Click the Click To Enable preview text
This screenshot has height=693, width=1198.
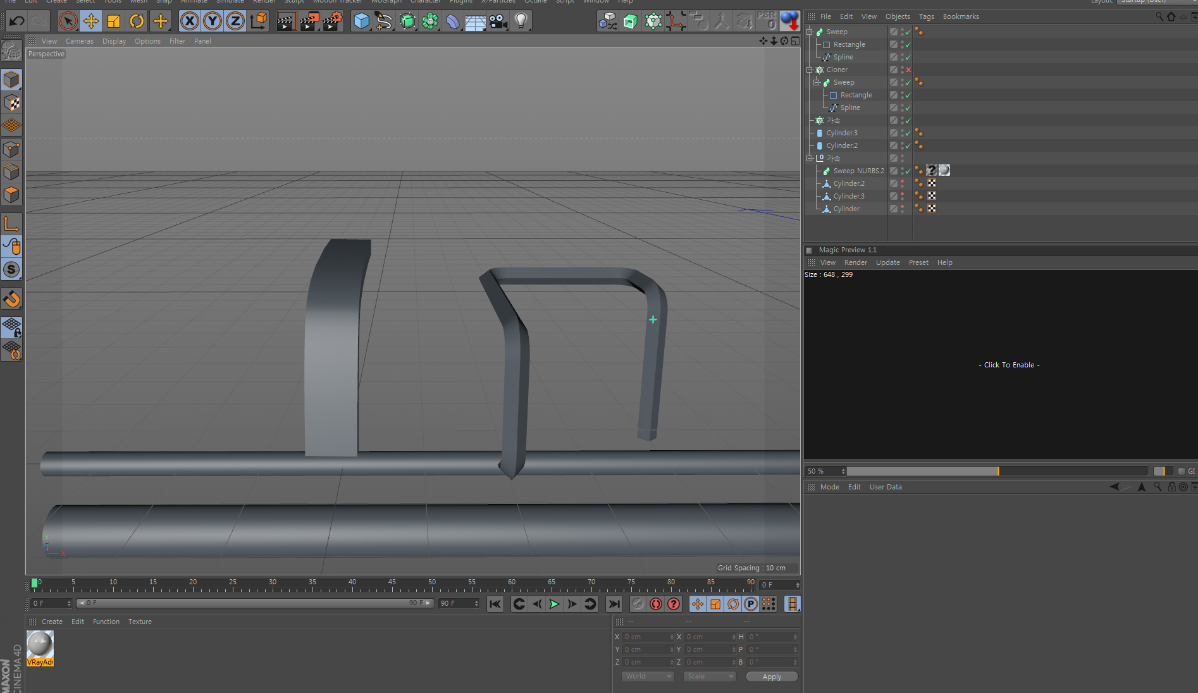1009,365
